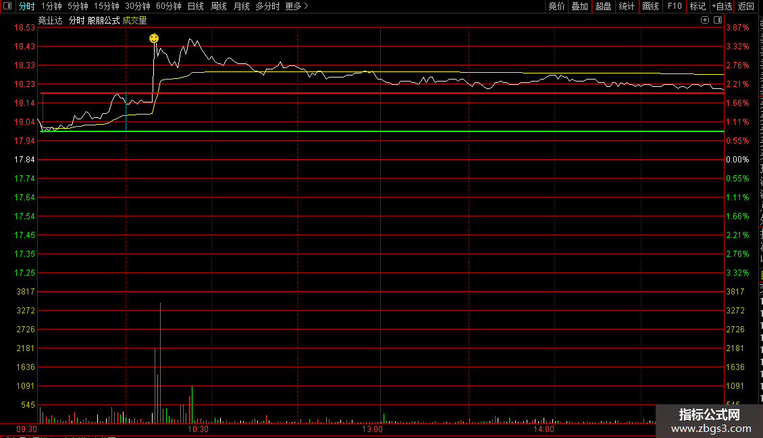Viewport: 763px width, 438px height.
Task: Toggle the right side panel icon
Action: (718, 20)
